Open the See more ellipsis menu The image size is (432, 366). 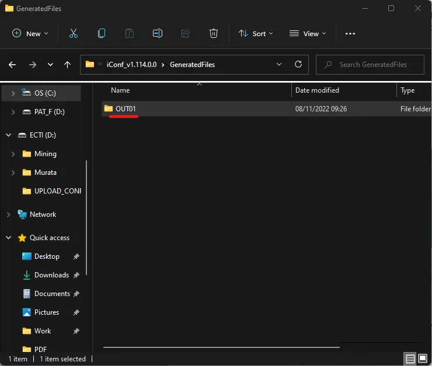click(x=350, y=34)
